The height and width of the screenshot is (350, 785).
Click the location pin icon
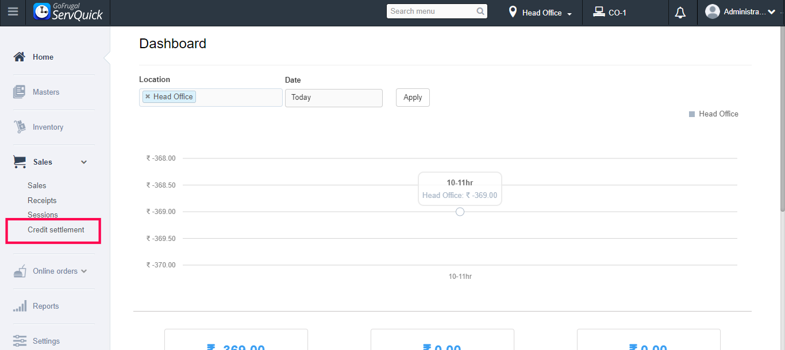513,11
